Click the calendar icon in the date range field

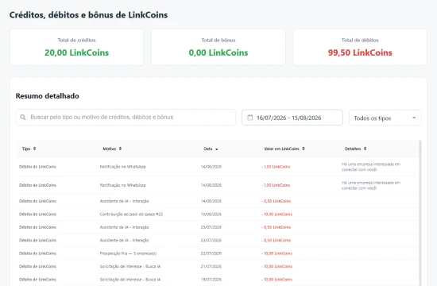[x=250, y=118]
